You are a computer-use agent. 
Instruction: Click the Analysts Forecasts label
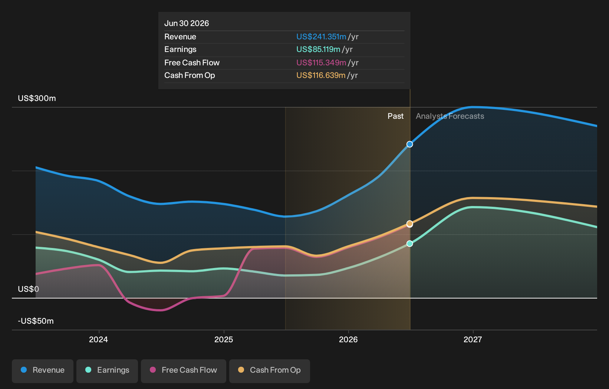pos(450,116)
